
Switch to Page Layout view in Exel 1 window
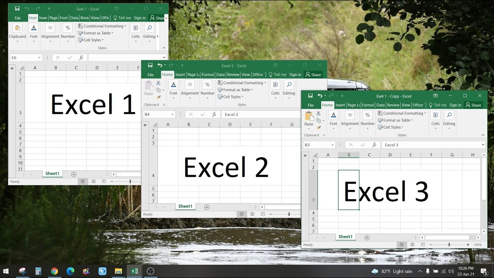pyautogui.click(x=93, y=181)
